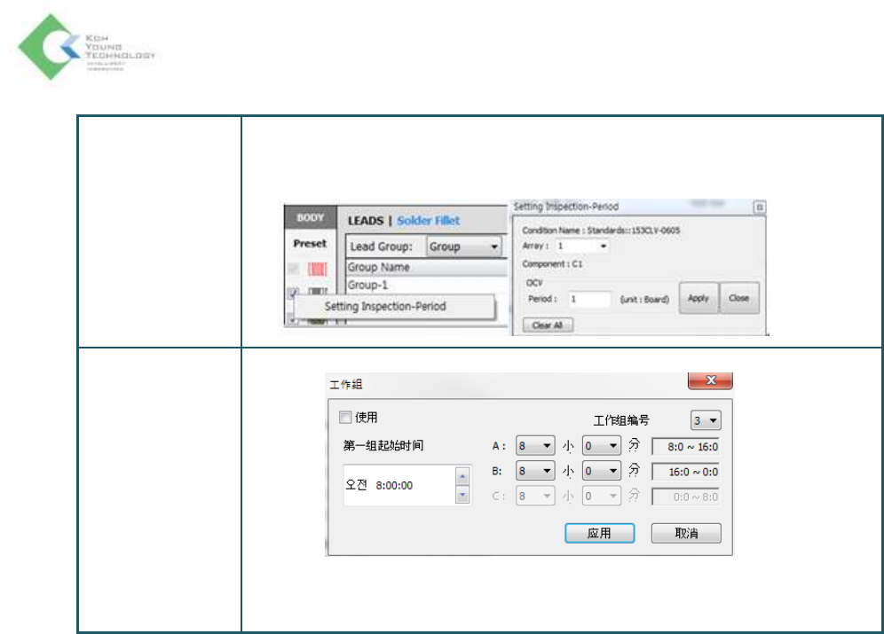884x634 pixels.
Task: Switch to the Solder Fillet tab
Action: click(x=428, y=221)
